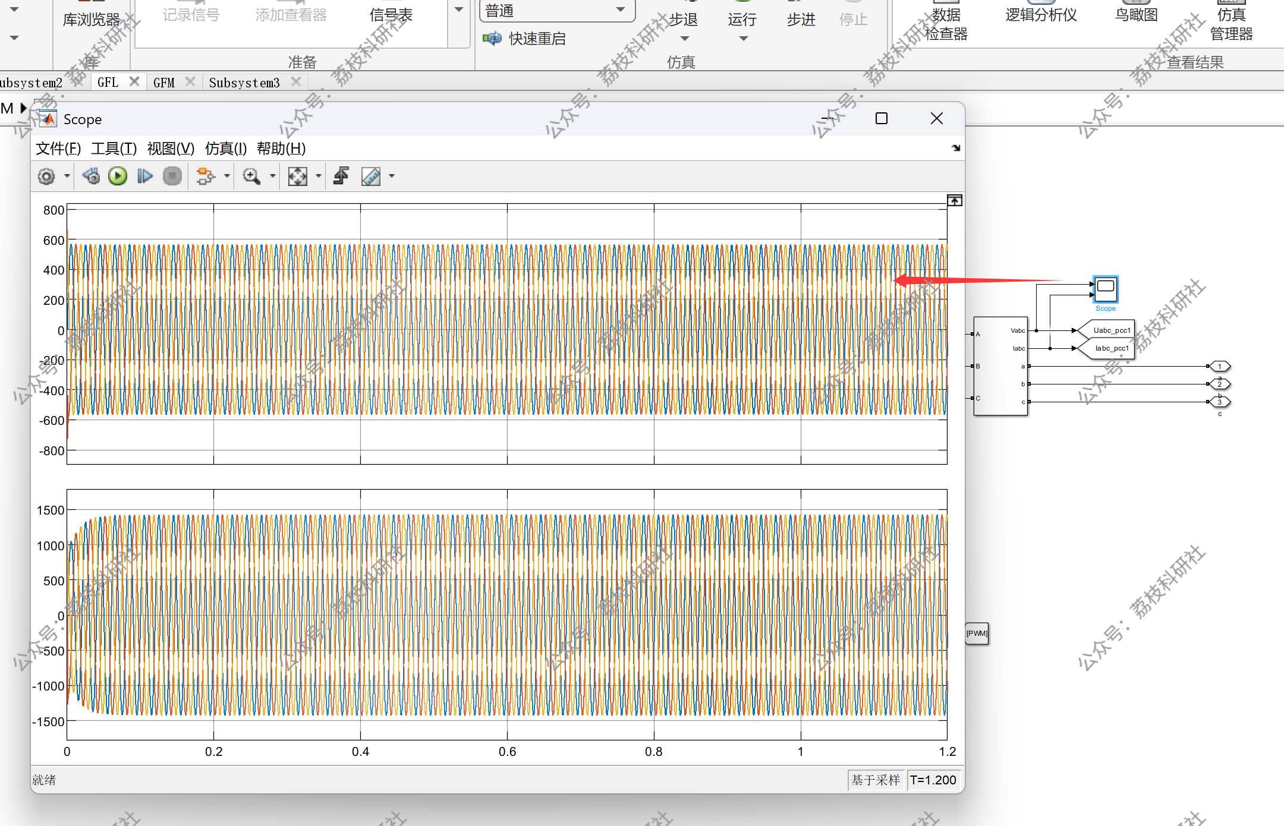The image size is (1284, 826).
Task: Click the upper collapse arrow at ribbon left edge
Action: 14,10
